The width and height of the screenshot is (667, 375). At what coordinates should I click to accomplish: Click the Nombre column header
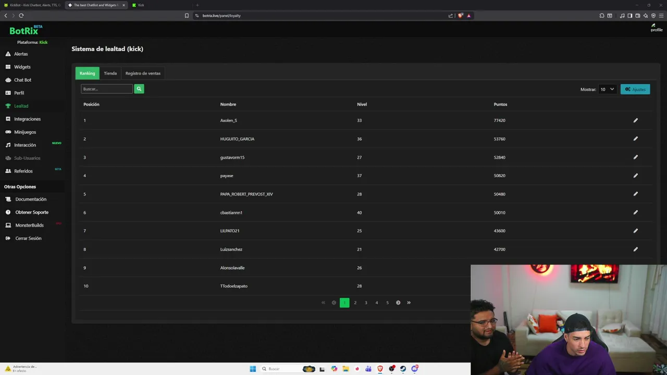point(228,104)
